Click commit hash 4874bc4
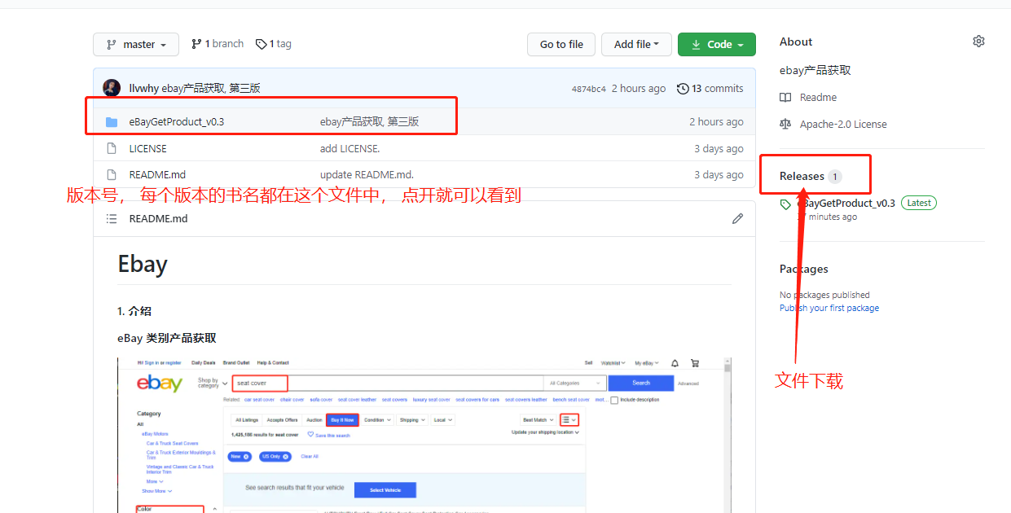1011x513 pixels. pos(588,88)
